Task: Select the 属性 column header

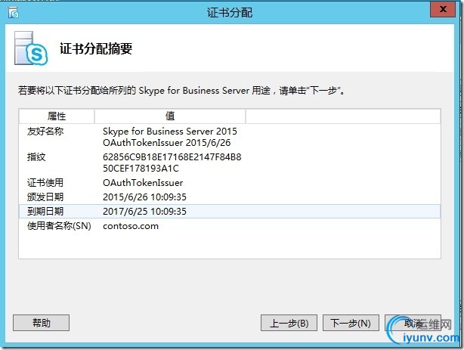Action: (57, 116)
